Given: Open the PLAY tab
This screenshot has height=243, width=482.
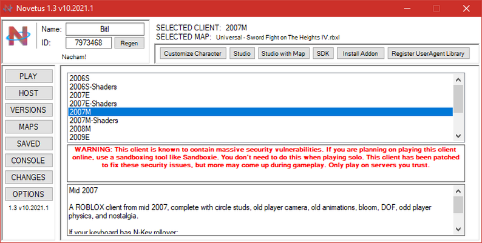Looking at the screenshot, I should (29, 76).
